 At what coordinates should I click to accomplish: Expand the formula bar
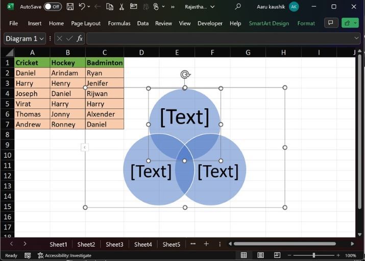pyautogui.click(x=356, y=38)
